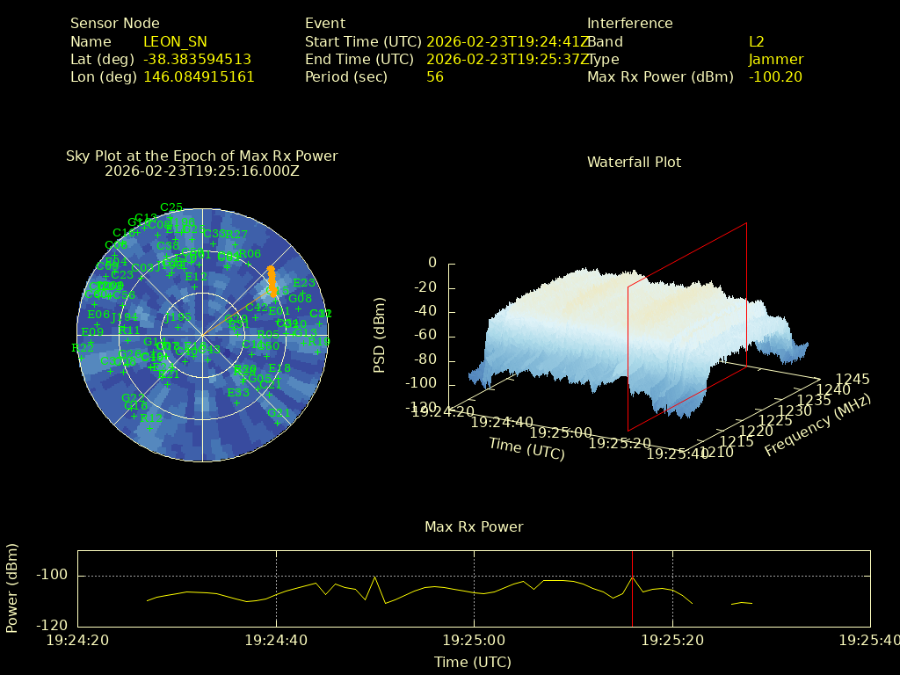Click the Waterfall Plot title
This screenshot has height=675, width=900.
point(634,162)
